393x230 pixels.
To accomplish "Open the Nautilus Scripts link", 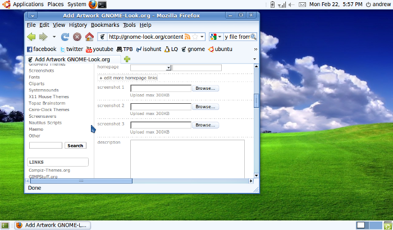I will (45, 123).
